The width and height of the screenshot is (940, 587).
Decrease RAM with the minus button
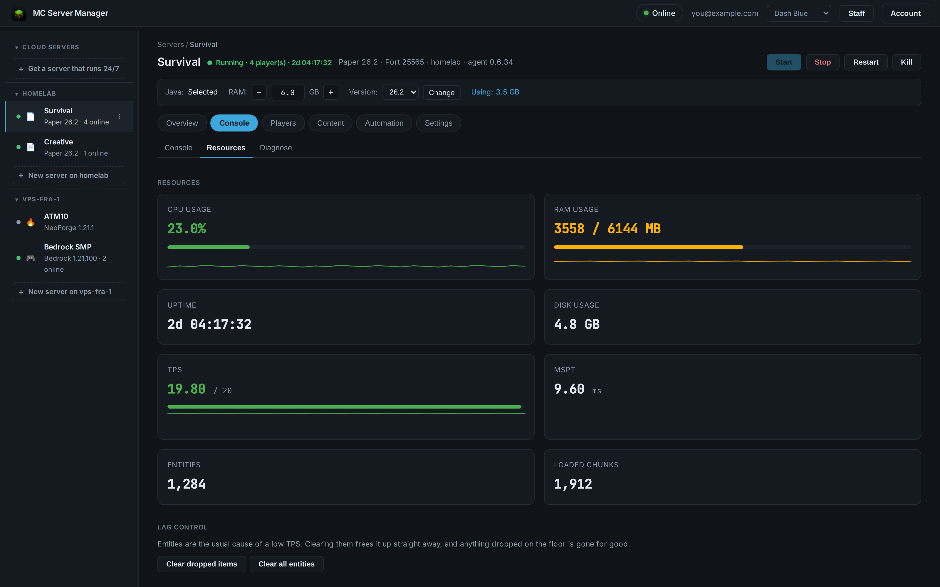coord(259,92)
